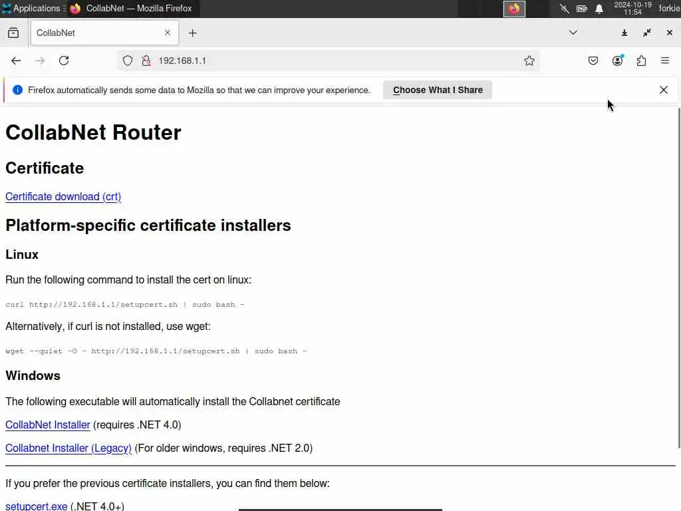Click the wget --quiet setupcert.sh command text
Image resolution: width=681 pixels, height=511 pixels.
pos(156,351)
